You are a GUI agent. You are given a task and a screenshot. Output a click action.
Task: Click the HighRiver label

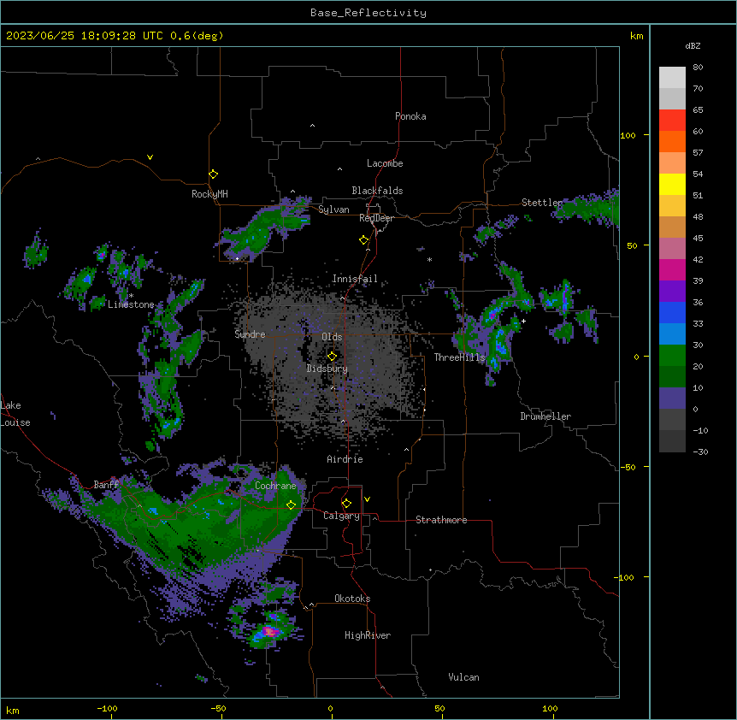click(368, 635)
